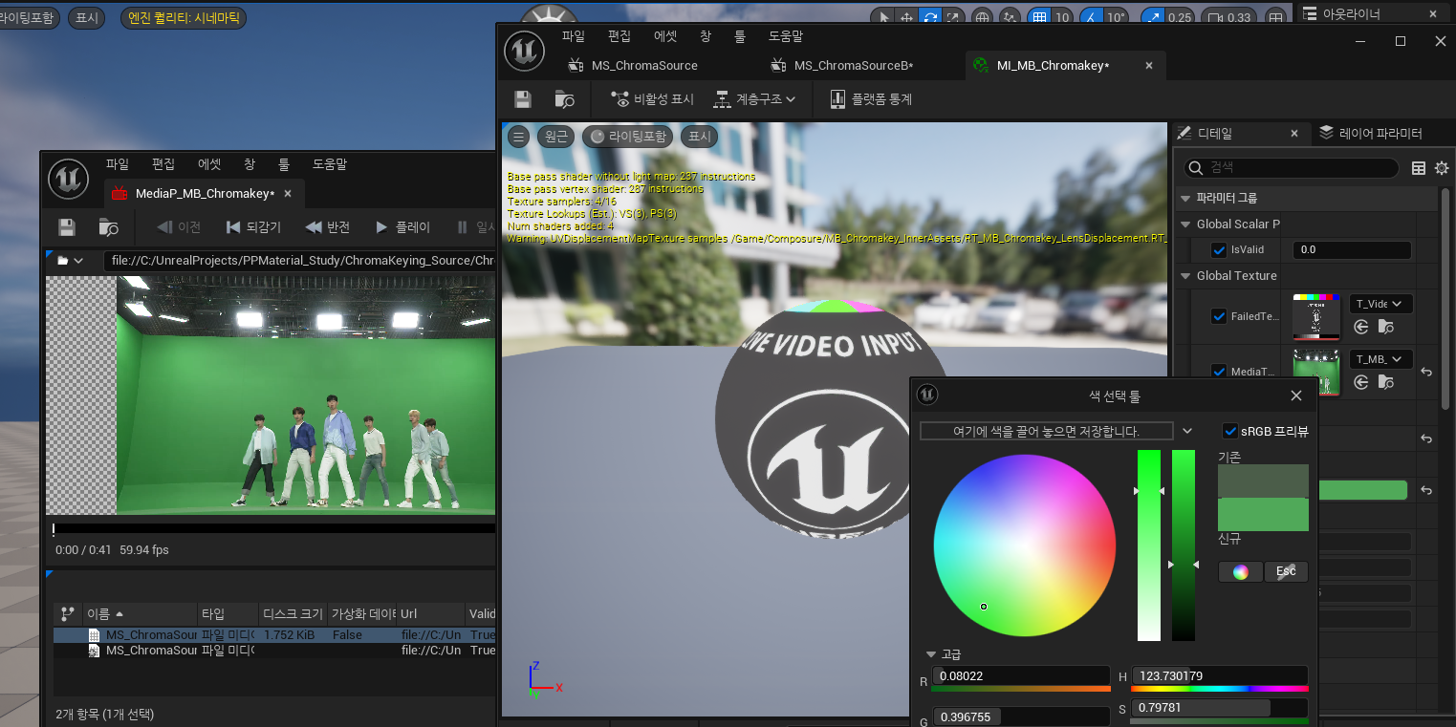Toggle scale snapping in the main viewport
The height and width of the screenshot is (727, 1456).
tap(1154, 17)
